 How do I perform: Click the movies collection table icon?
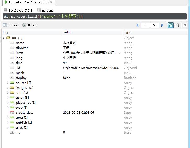point(5,25)
